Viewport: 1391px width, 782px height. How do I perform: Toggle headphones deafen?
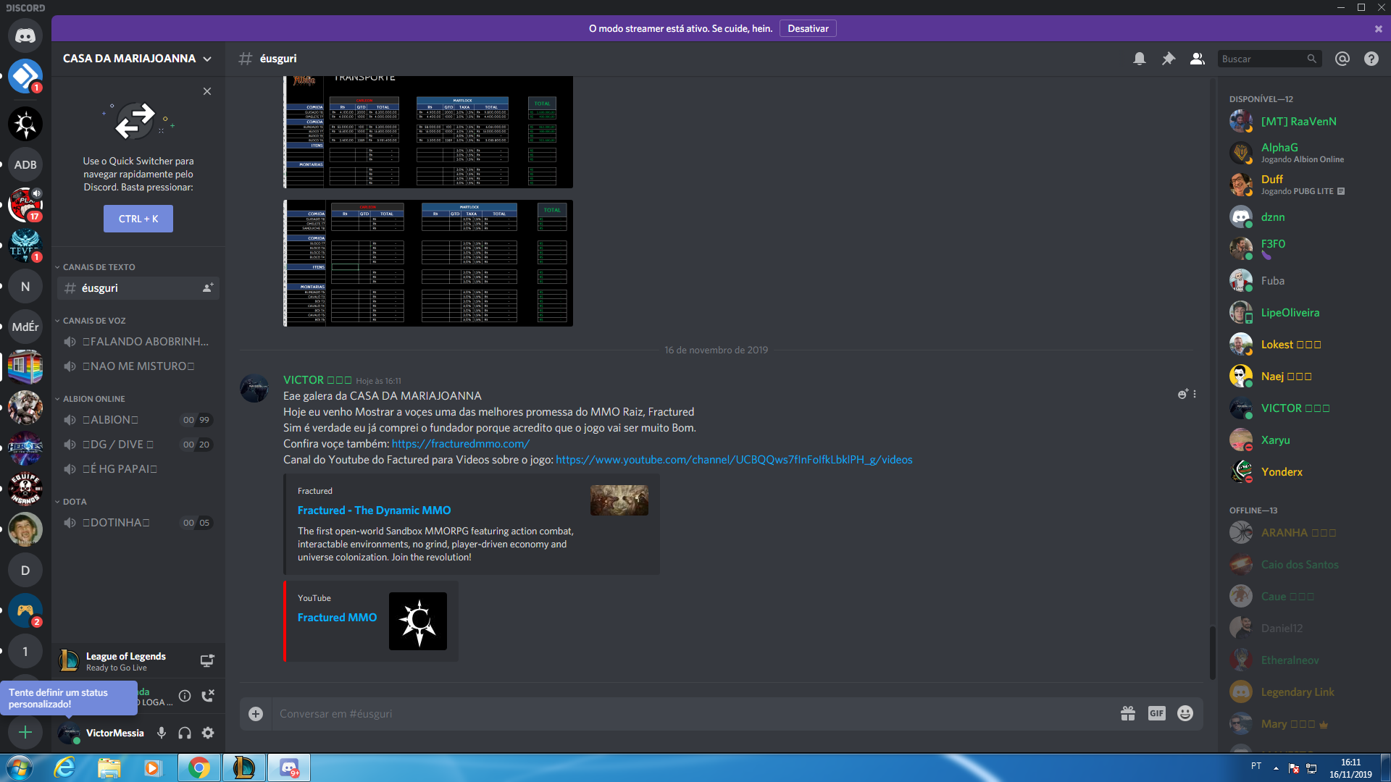[185, 733]
